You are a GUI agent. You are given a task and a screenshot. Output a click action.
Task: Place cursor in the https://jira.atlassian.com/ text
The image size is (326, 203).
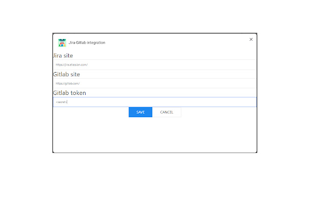pos(72,65)
